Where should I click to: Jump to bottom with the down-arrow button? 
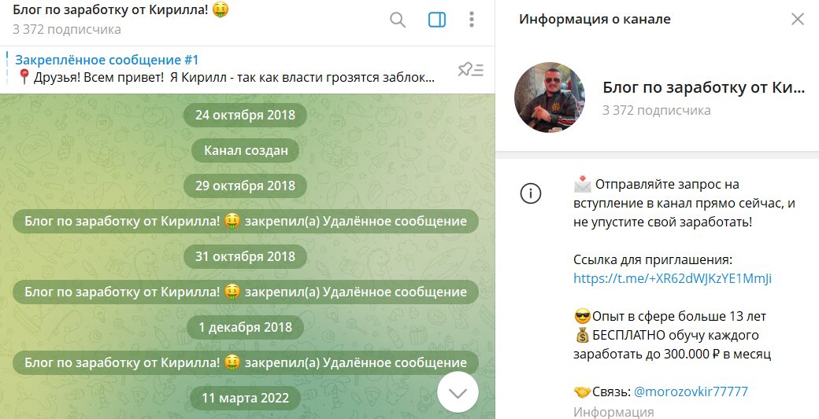coord(458,393)
